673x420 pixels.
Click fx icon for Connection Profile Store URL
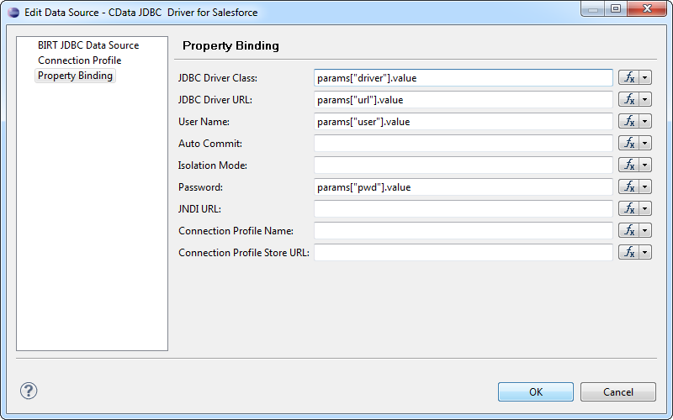pyautogui.click(x=628, y=252)
